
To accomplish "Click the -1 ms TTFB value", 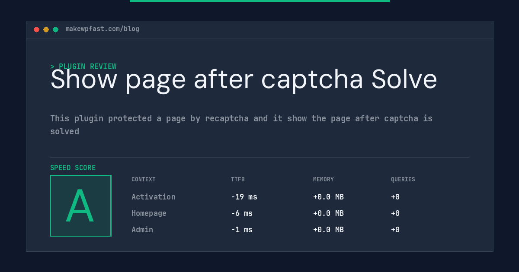I will (x=242, y=230).
